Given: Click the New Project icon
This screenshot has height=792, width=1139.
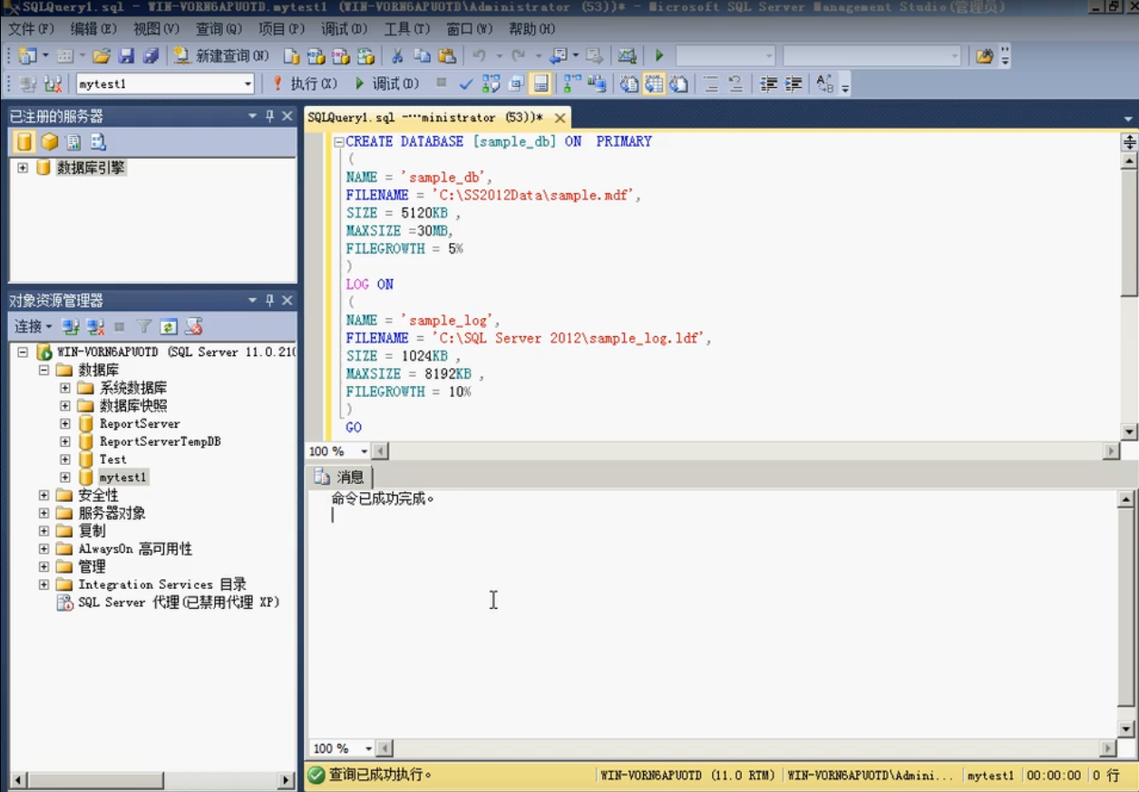Looking at the screenshot, I should (27, 56).
